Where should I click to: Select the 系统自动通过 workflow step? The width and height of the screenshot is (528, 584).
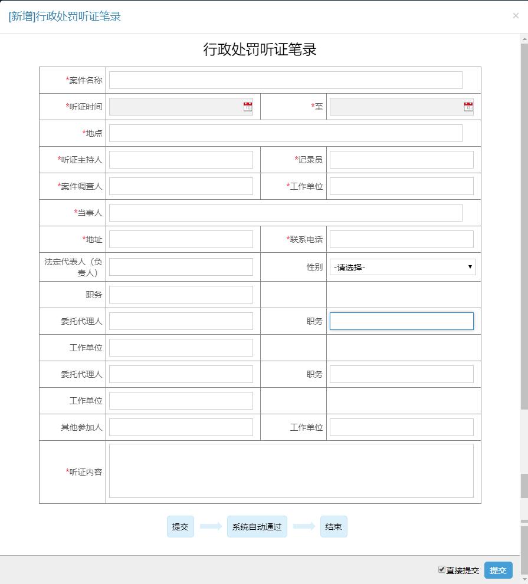(257, 527)
